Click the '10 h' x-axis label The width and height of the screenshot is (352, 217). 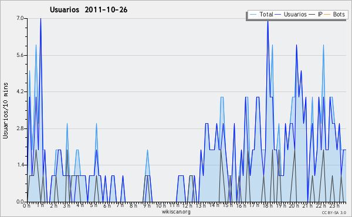pos(161,205)
